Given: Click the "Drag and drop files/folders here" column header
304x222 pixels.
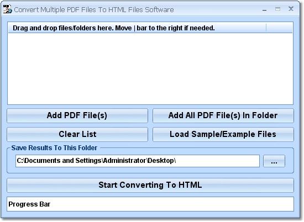Looking at the screenshot, I should 137,28.
